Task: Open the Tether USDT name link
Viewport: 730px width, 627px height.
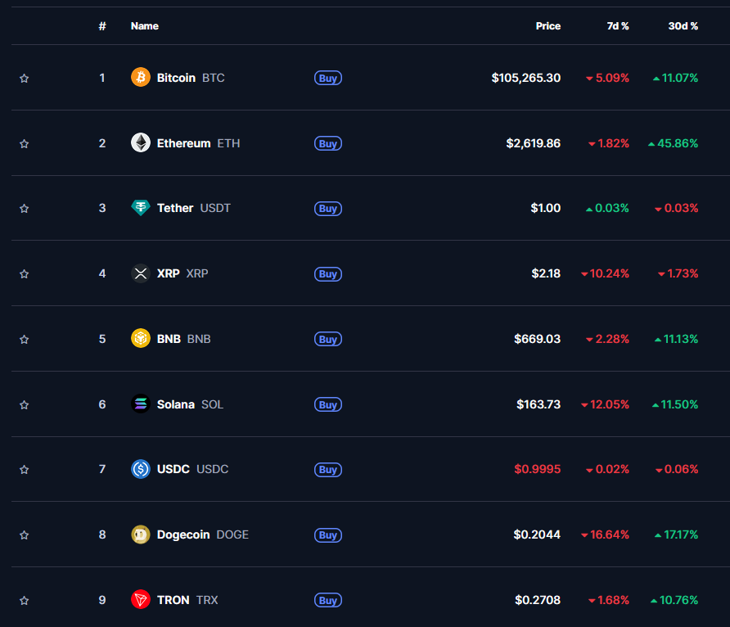Action: click(194, 208)
